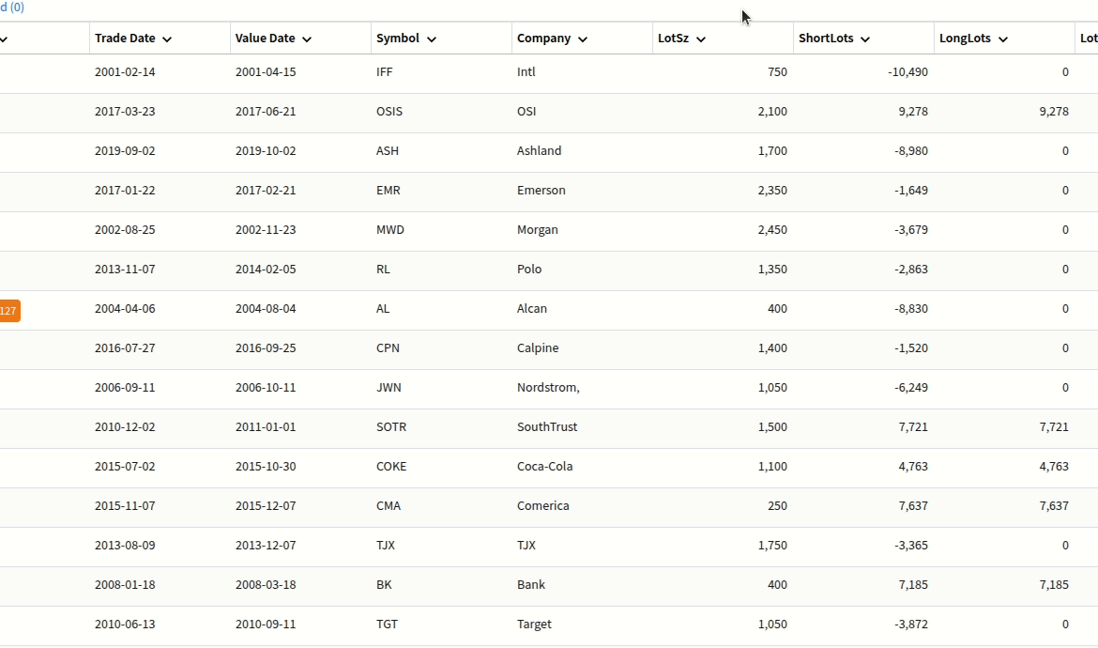The width and height of the screenshot is (1098, 648).
Task: Click LotSz value 250 in CMA row
Action: pyautogui.click(x=777, y=506)
